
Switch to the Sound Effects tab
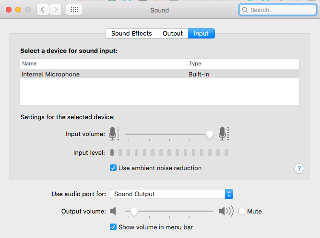pyautogui.click(x=131, y=33)
